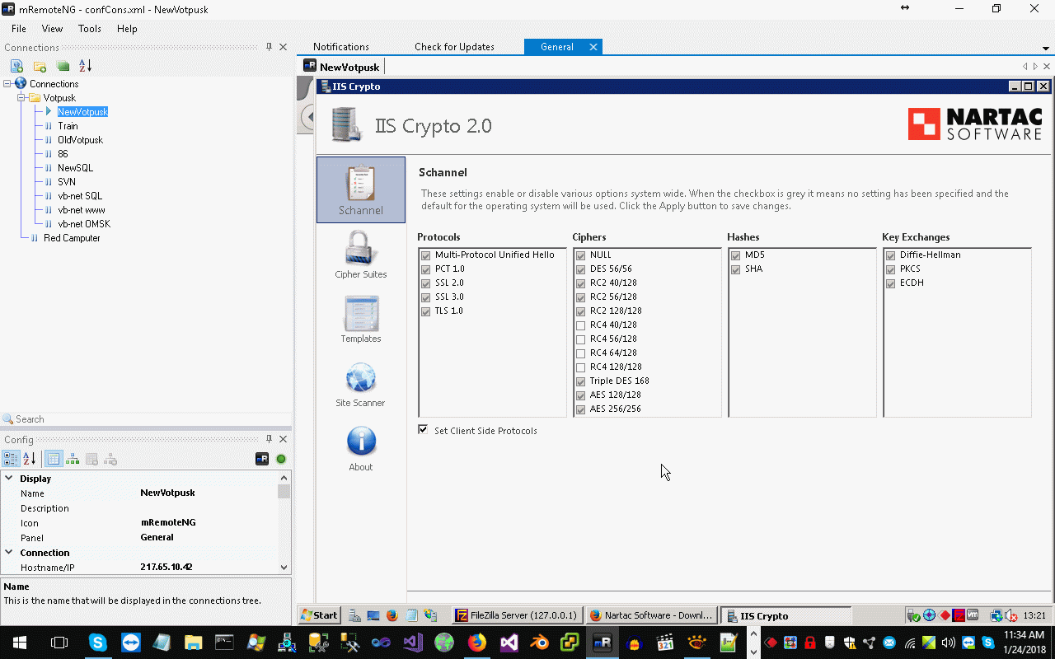Toggle the SSL 2.0 protocol checkbox
Screen dimensions: 1055x659
(x=426, y=283)
